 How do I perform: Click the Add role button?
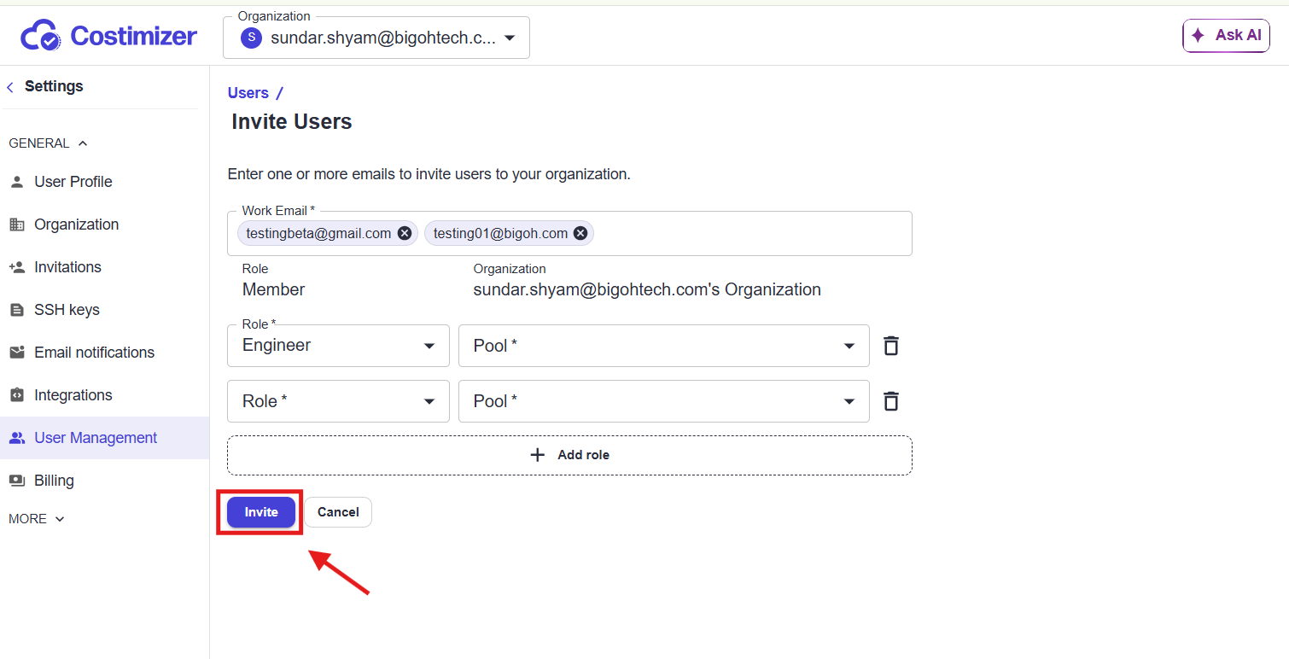pos(569,455)
